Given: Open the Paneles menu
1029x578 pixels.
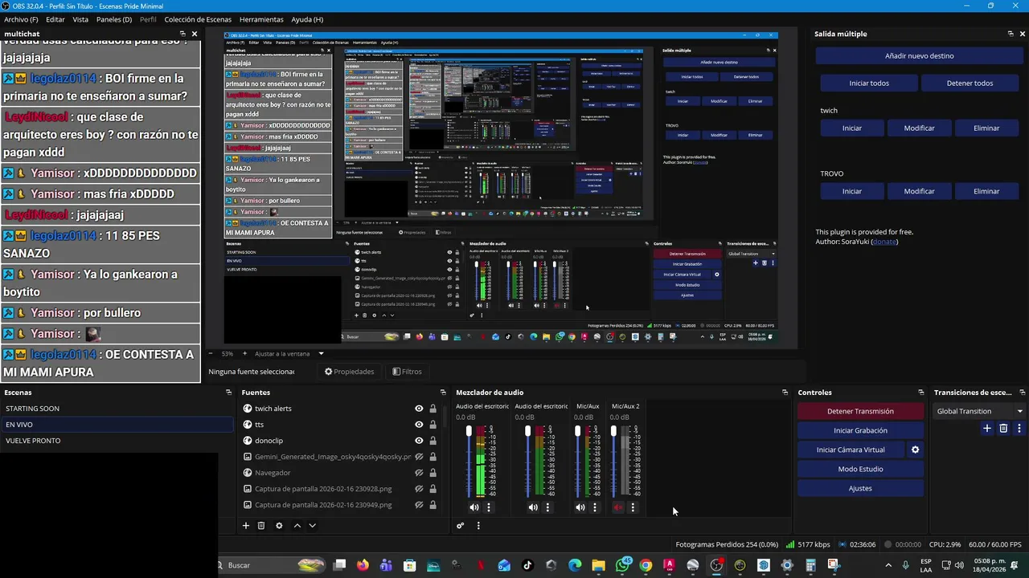Looking at the screenshot, I should (x=114, y=19).
